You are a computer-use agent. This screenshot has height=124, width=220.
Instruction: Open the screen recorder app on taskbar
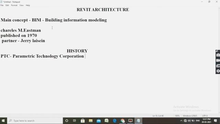point(130,121)
